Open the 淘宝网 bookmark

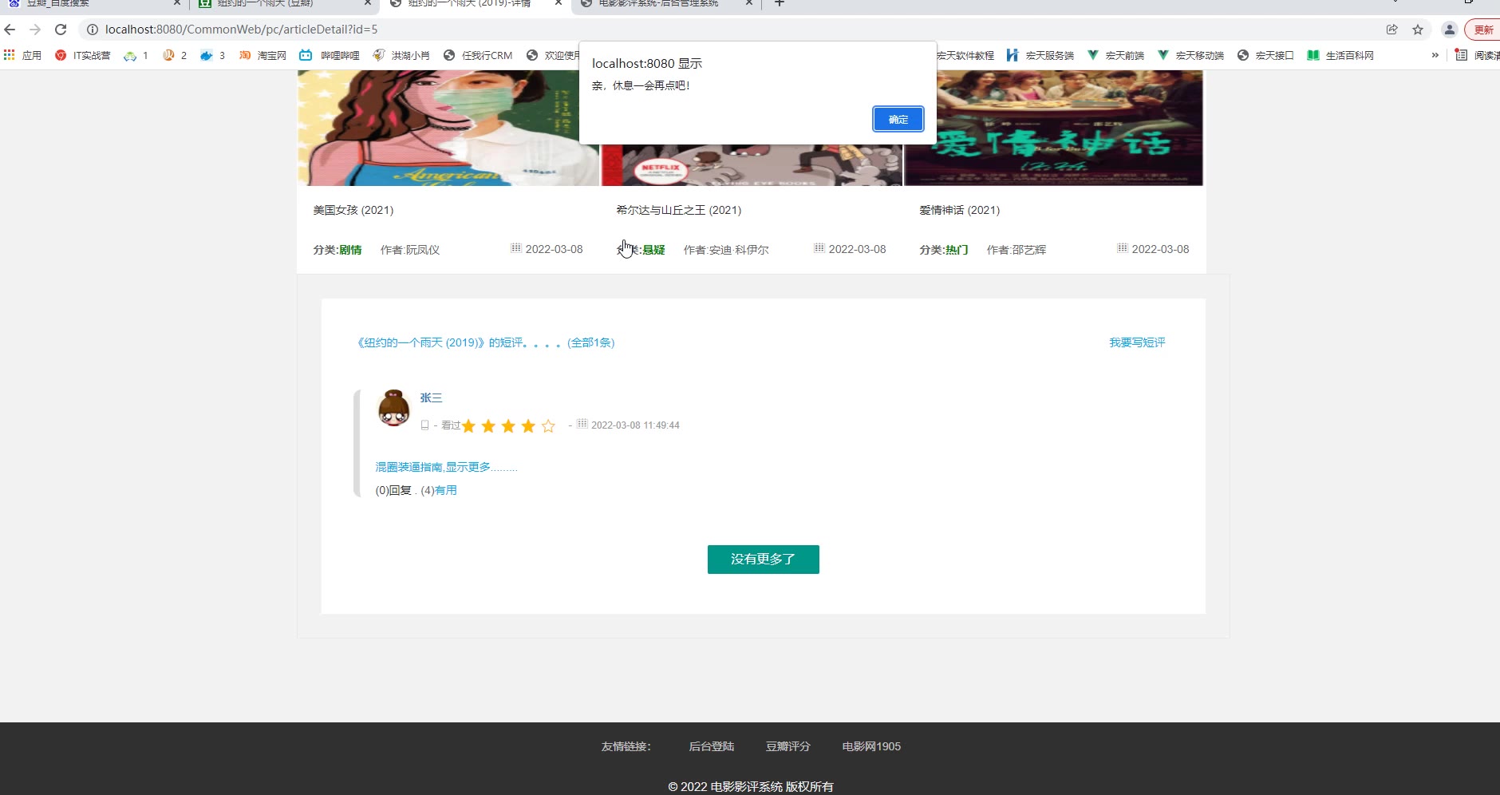(x=262, y=55)
